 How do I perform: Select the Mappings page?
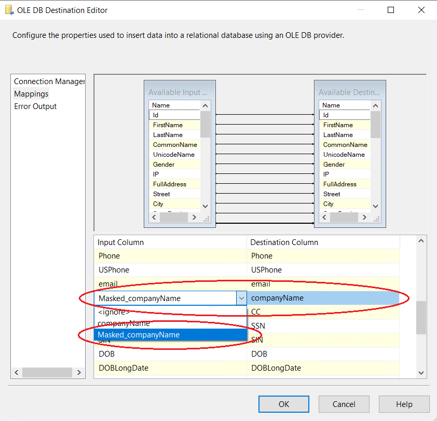click(31, 94)
